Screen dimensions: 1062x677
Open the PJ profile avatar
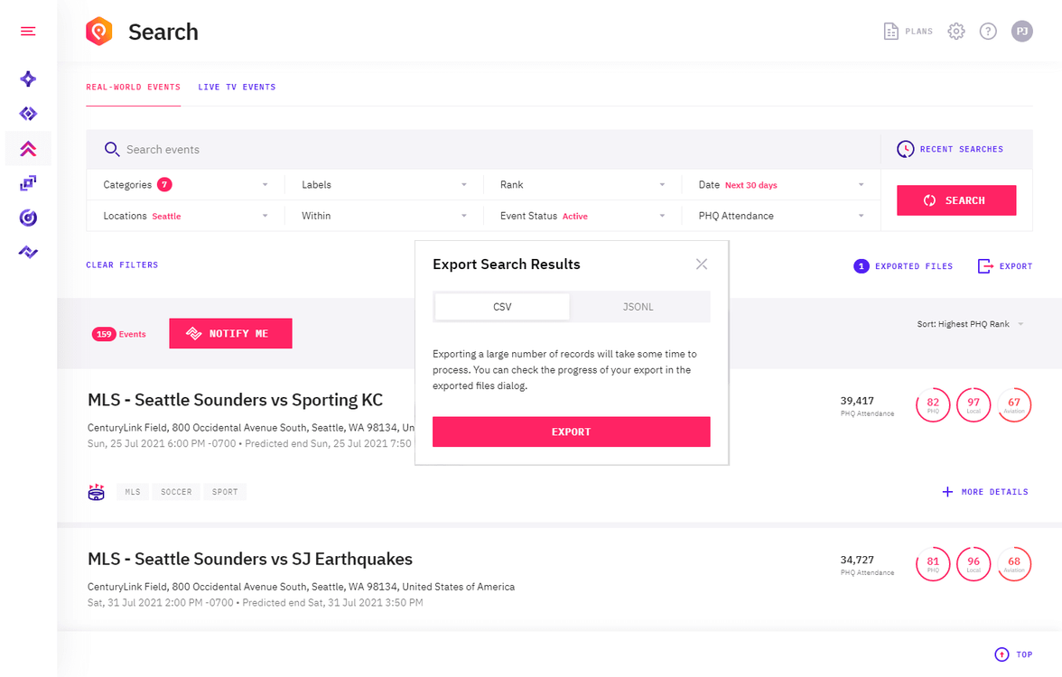point(1021,30)
